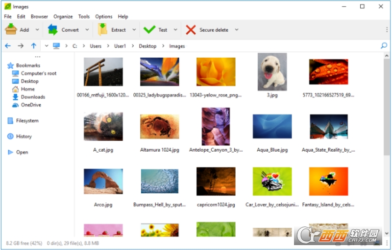Expand the Convert dropdown arrow
392x250 pixels.
(87, 30)
